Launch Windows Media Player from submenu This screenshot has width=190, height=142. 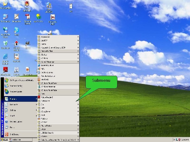(x=58, y=83)
